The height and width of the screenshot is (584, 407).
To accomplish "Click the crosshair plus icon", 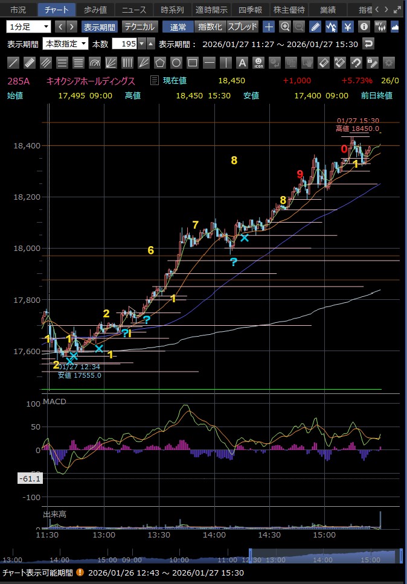I will point(269,27).
